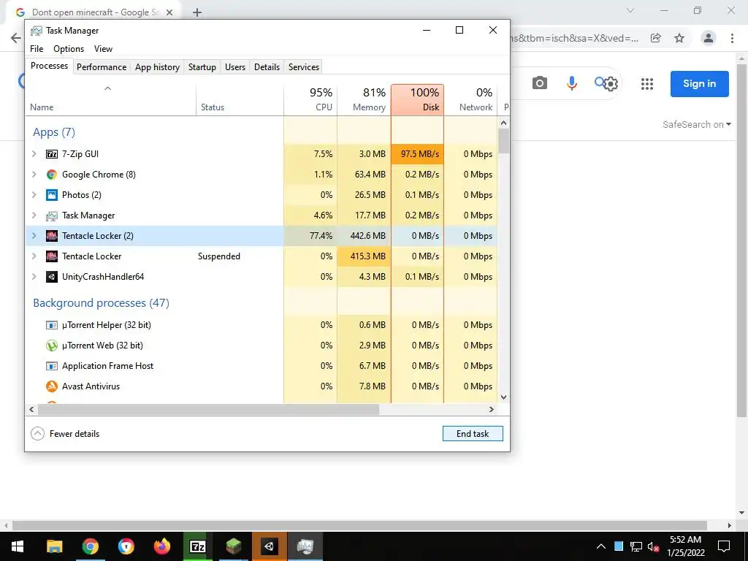This screenshot has width=748, height=561.
Task: Open a new Chrome tab
Action: coord(197,12)
